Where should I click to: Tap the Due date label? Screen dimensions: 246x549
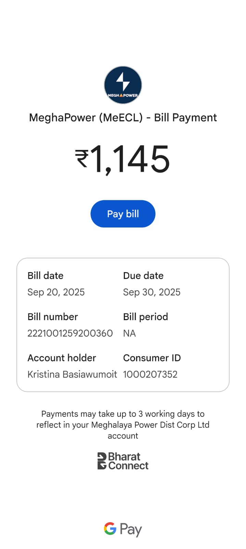click(x=143, y=276)
